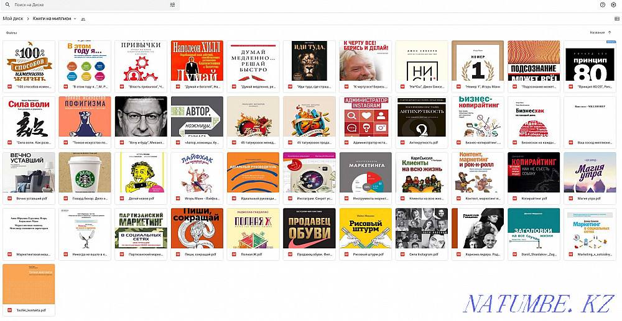622x321 pixels.
Task: Select the К черту все! Берись и делай! cover
Action: click(365, 61)
